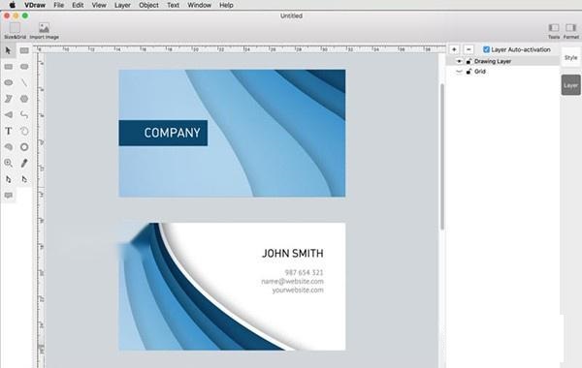The width and height of the screenshot is (582, 368).
Task: Show the Grid layer via eye icon
Action: (x=459, y=72)
